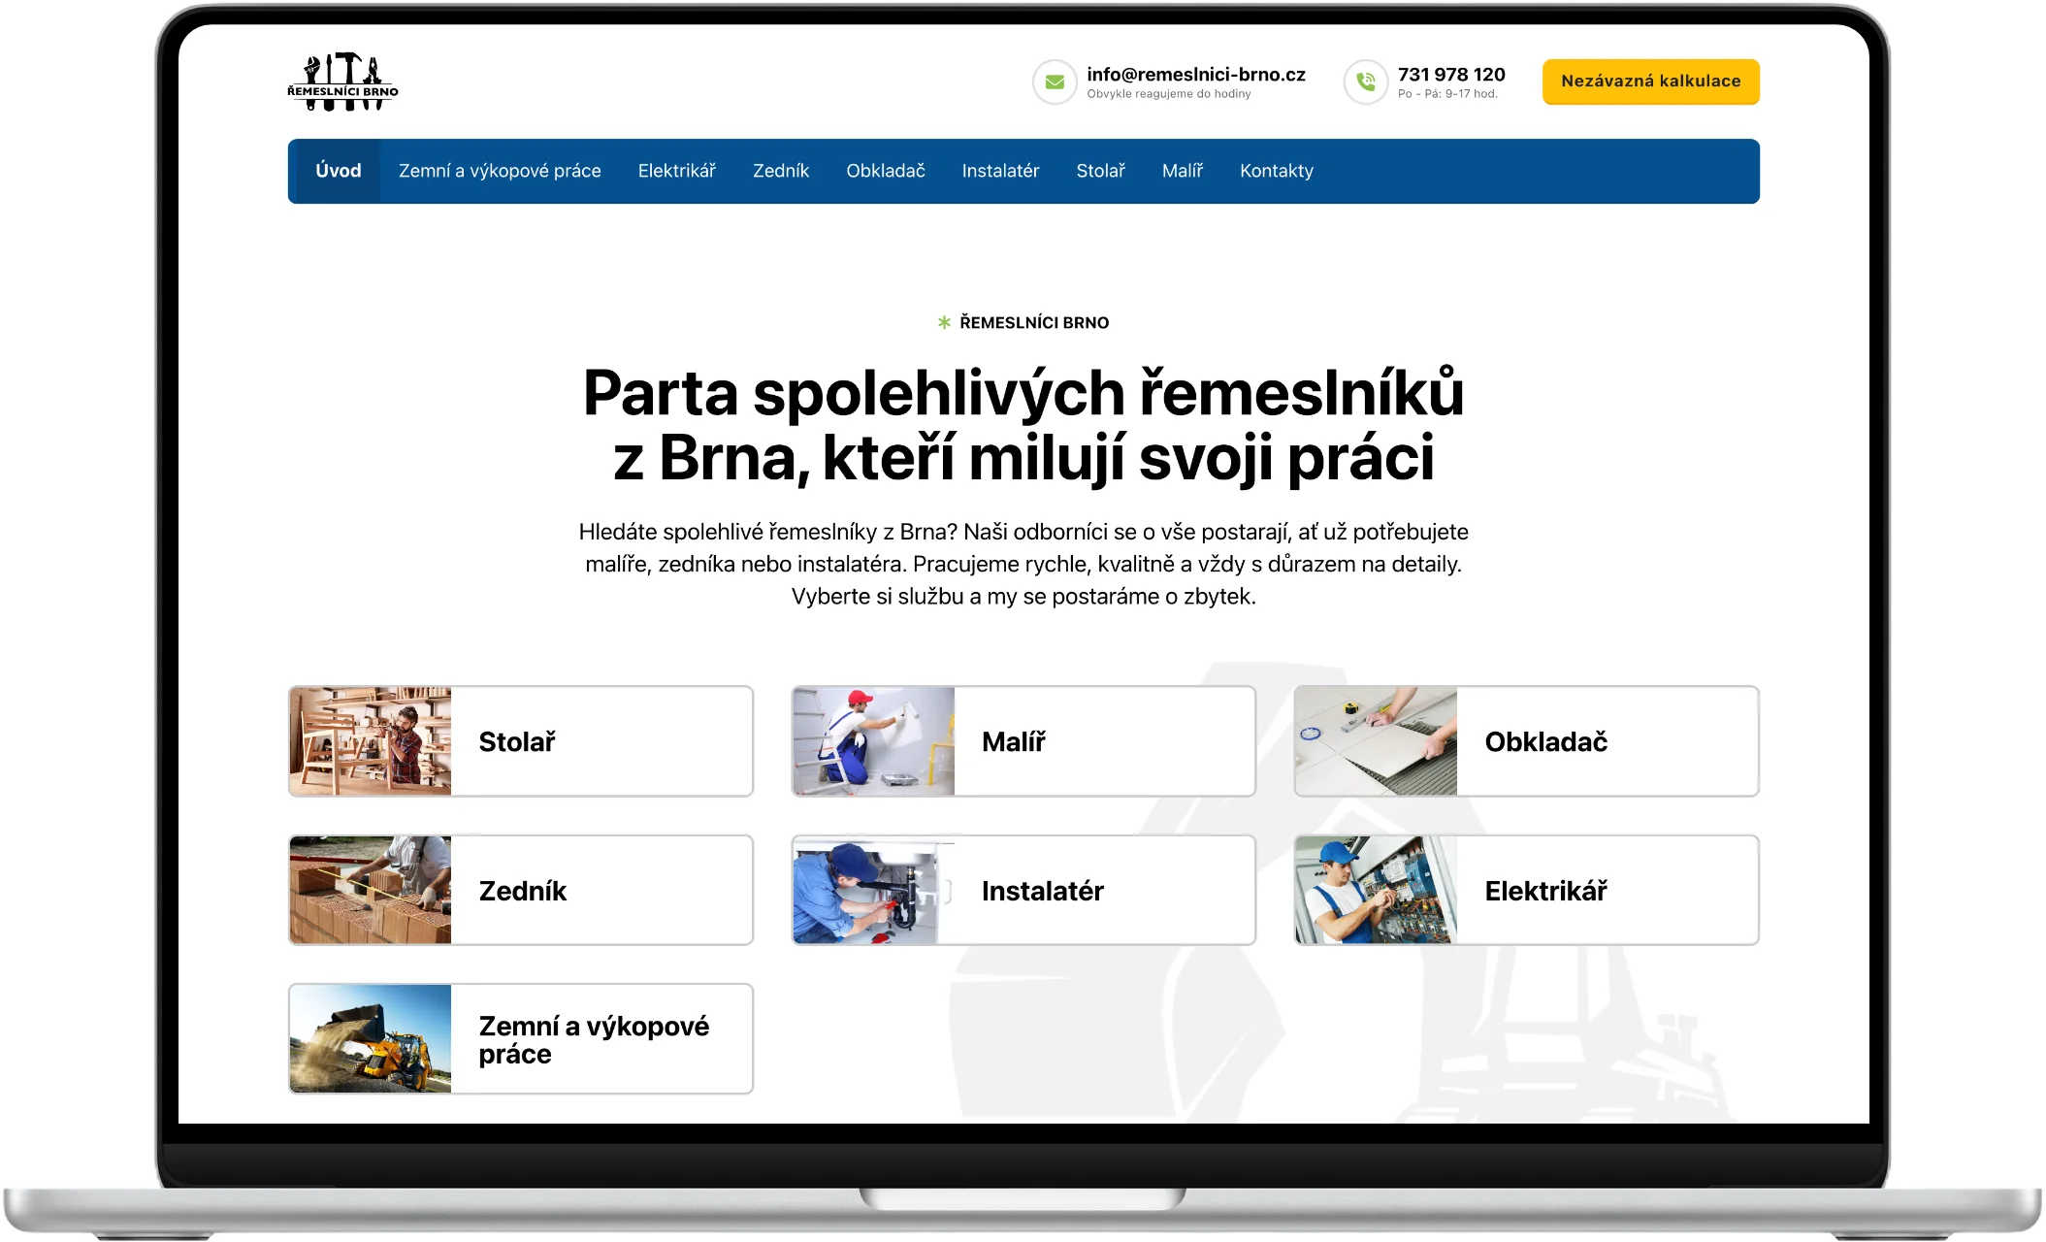Select Obkladač in the navigation bar
The height and width of the screenshot is (1242, 2046).
click(x=885, y=171)
